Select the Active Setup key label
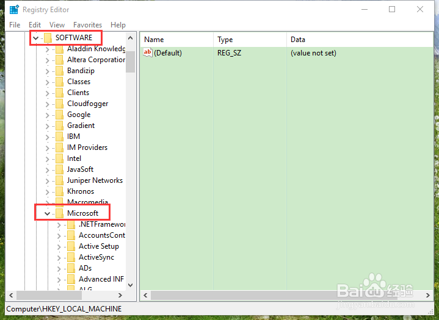This screenshot has height=320, width=439. coord(98,246)
